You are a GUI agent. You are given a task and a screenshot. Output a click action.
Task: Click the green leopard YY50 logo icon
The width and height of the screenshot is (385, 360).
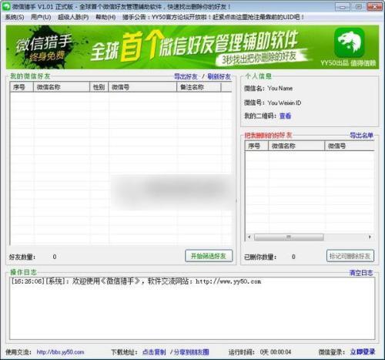[349, 42]
